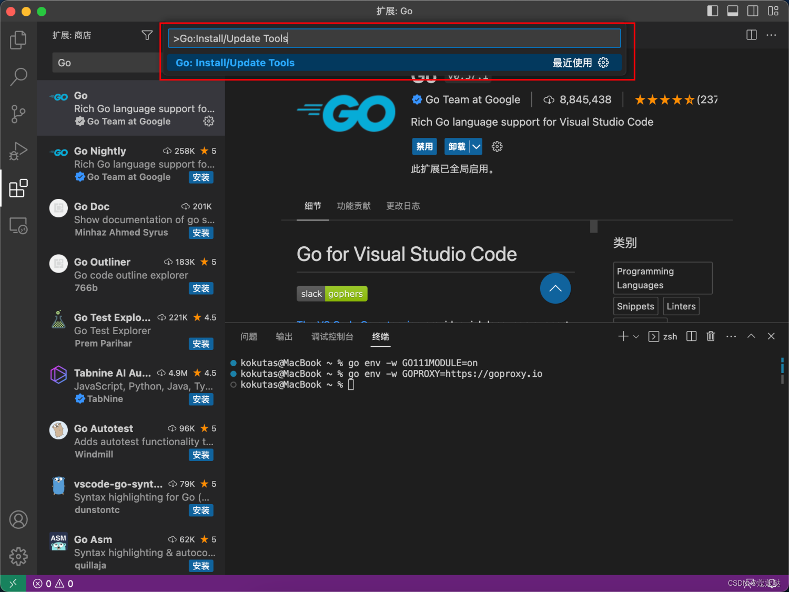The width and height of the screenshot is (789, 592).
Task: Install the Go Asm extension
Action: click(201, 566)
